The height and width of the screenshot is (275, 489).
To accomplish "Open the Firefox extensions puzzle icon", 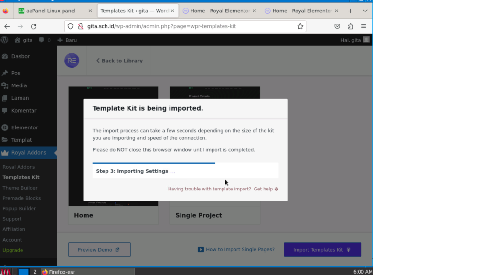I will coord(351,26).
